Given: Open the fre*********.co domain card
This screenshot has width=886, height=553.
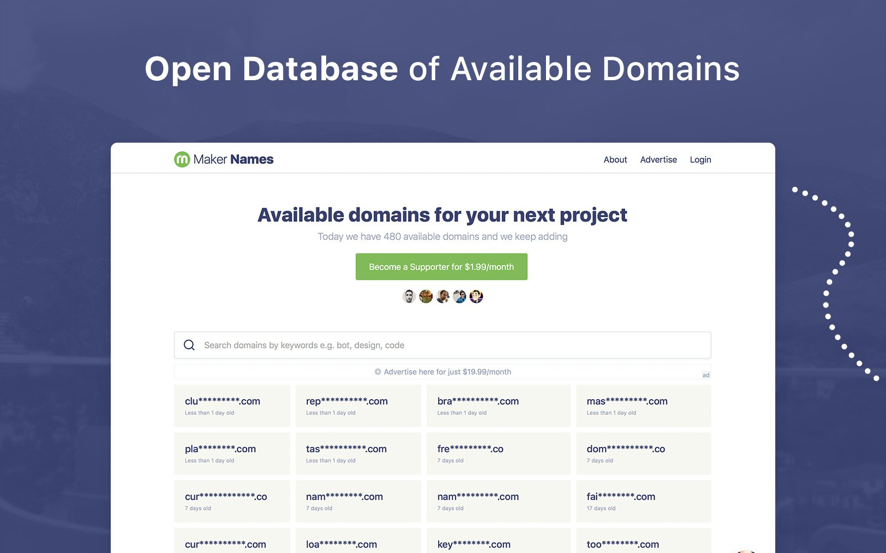Looking at the screenshot, I should coord(498,453).
